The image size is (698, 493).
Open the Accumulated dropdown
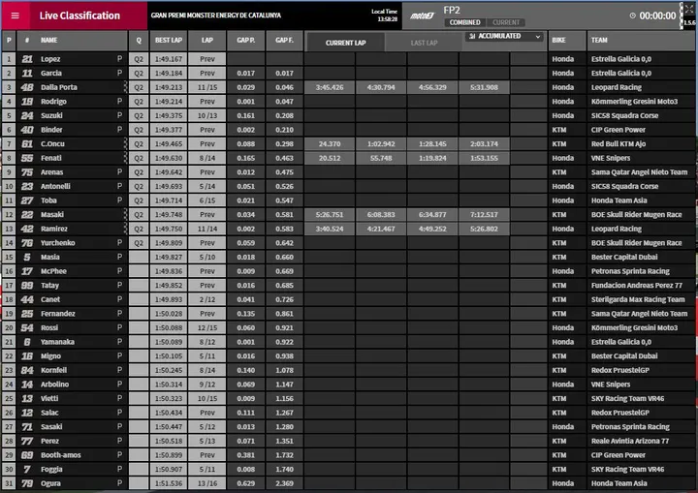point(505,36)
